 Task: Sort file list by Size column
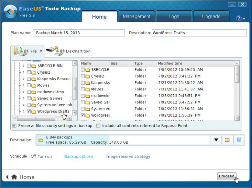pyautogui.click(x=122, y=63)
